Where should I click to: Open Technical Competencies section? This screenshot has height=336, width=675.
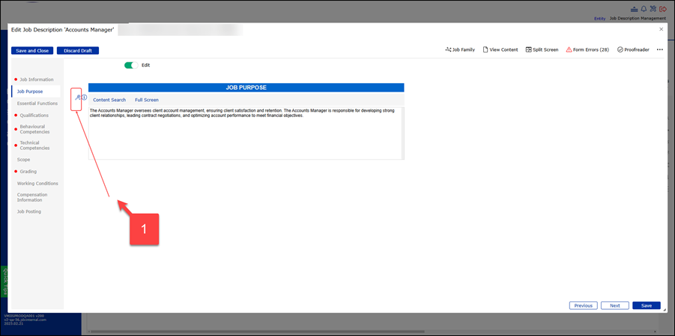point(35,145)
